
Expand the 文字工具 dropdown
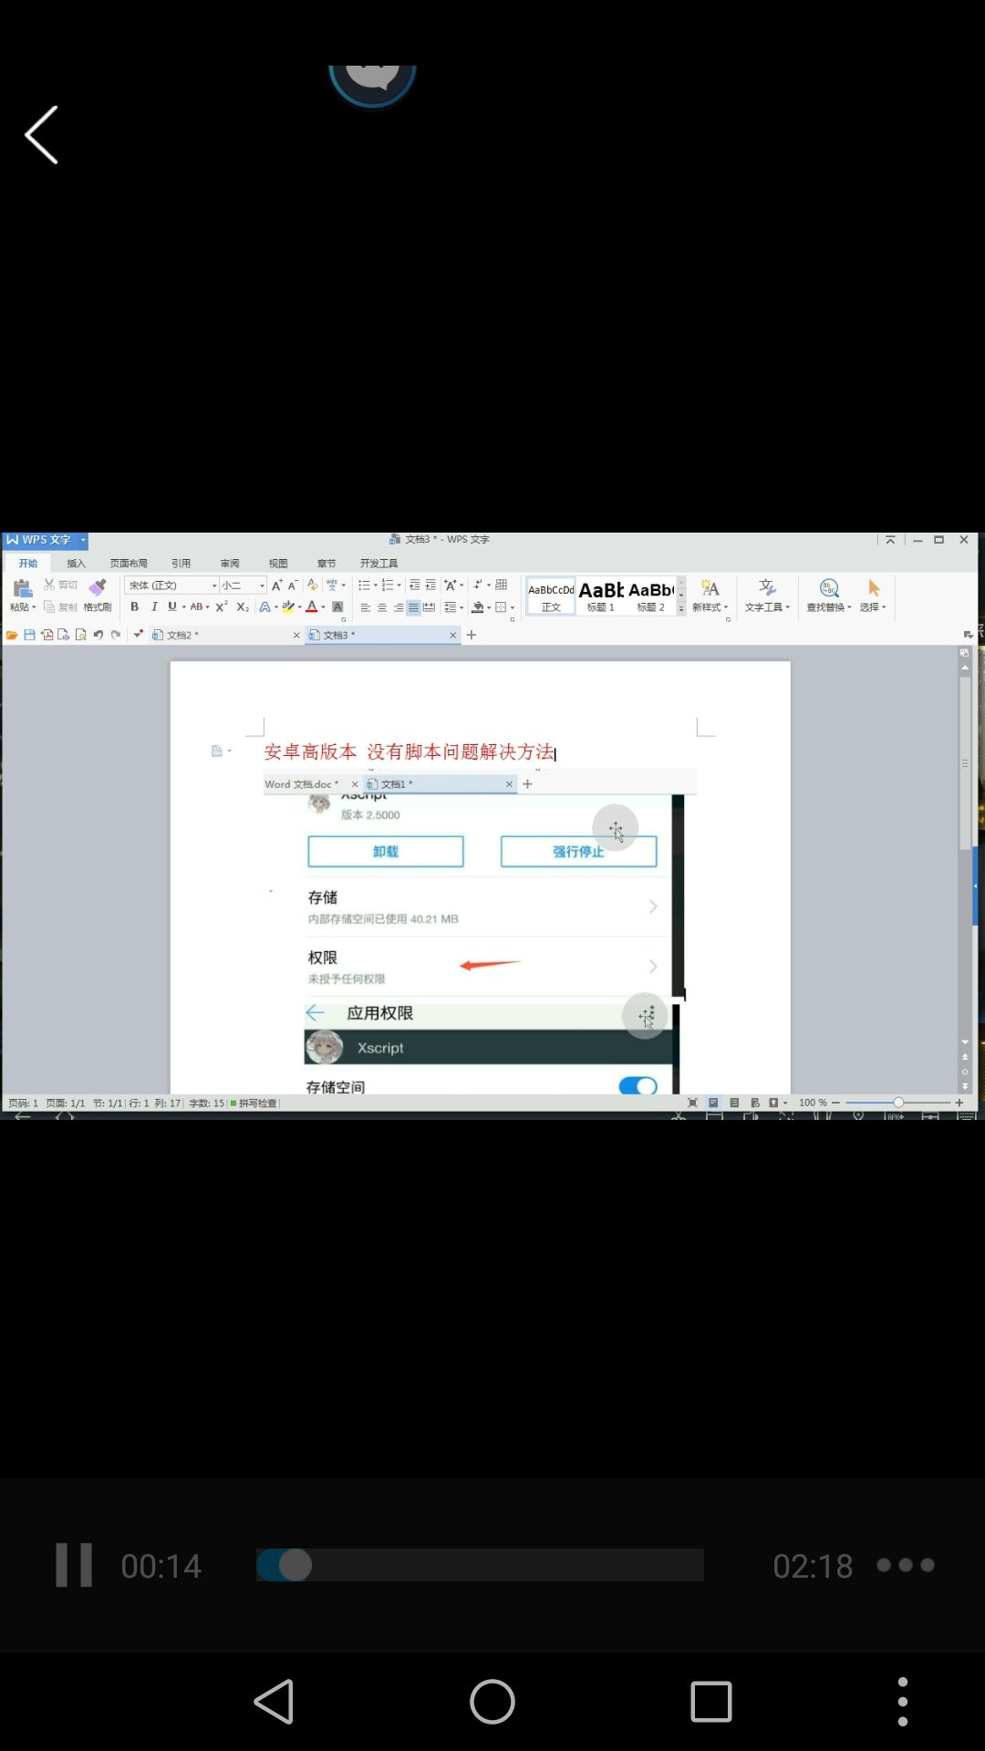tap(767, 596)
